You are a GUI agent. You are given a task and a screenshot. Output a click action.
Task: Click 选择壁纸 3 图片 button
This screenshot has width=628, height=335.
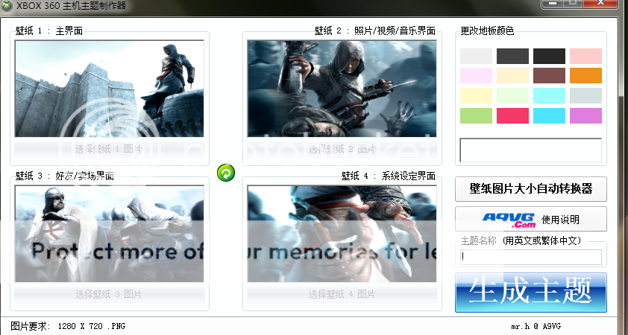[x=109, y=294]
